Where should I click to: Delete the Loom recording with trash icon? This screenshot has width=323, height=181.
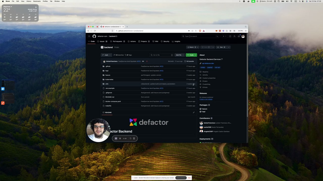[134, 138]
